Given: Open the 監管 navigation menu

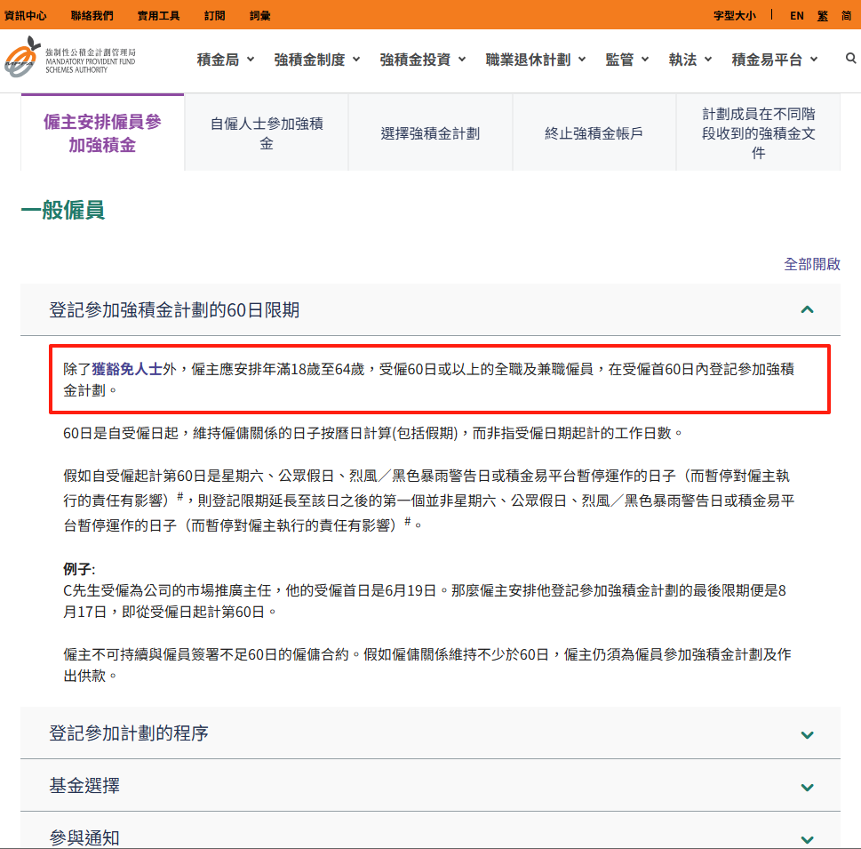Looking at the screenshot, I should coord(627,60).
